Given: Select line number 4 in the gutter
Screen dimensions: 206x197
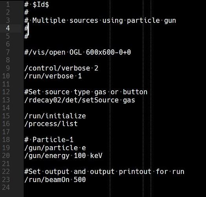Looking at the screenshot, I should (x=8, y=28).
